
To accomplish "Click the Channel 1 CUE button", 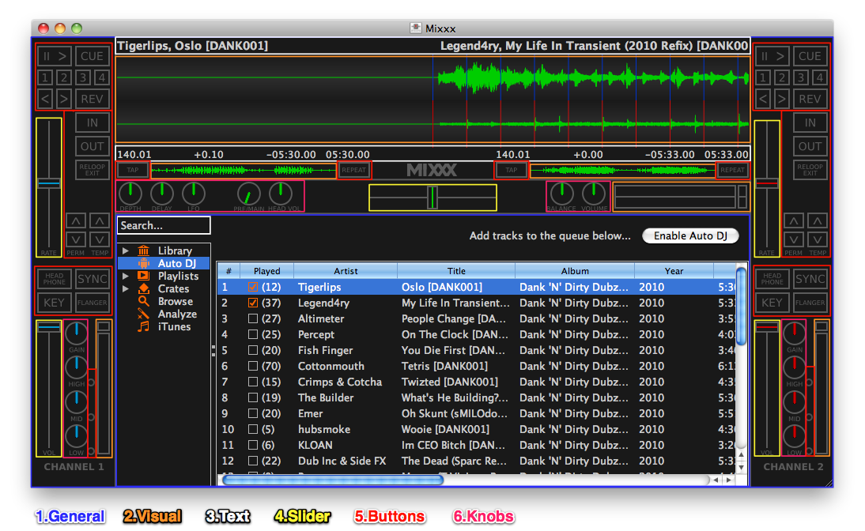I will (x=93, y=56).
